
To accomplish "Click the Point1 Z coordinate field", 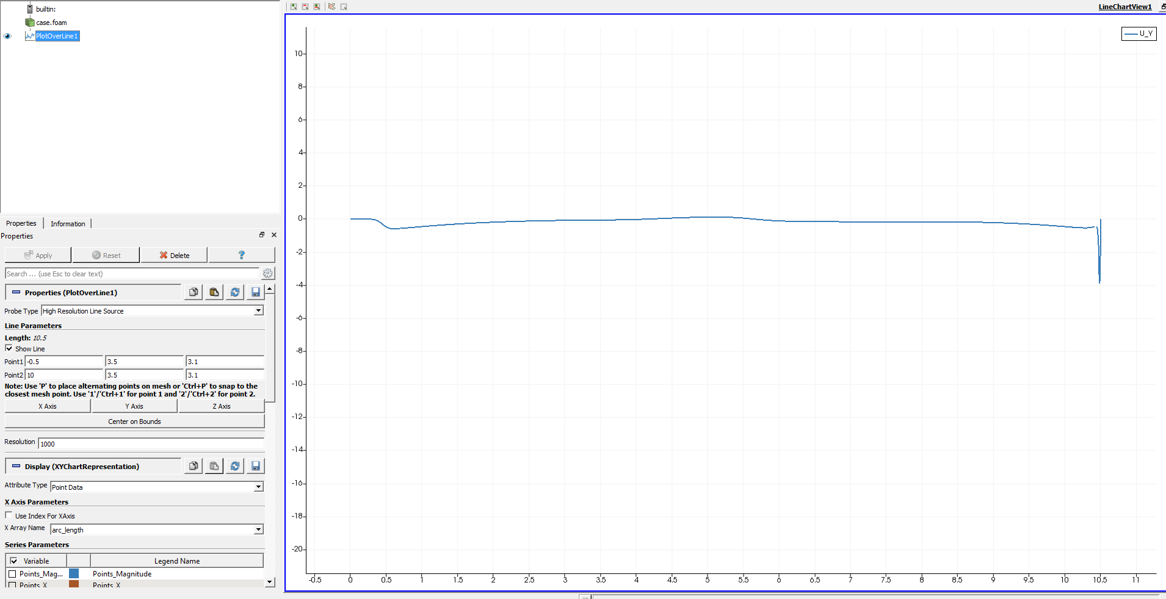I will tap(225, 362).
